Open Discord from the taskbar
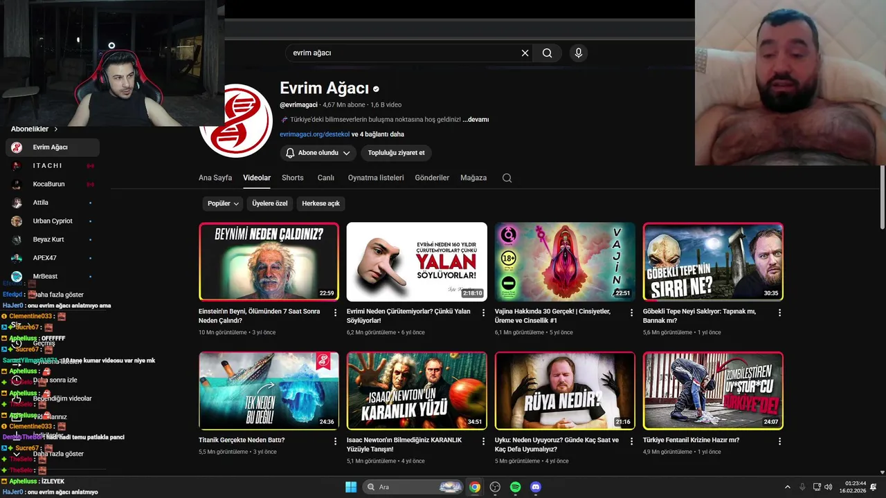The width and height of the screenshot is (886, 498). click(536, 487)
